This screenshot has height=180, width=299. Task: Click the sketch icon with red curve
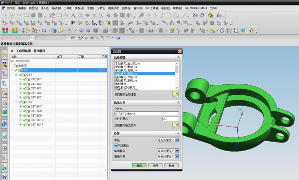pos(52,15)
